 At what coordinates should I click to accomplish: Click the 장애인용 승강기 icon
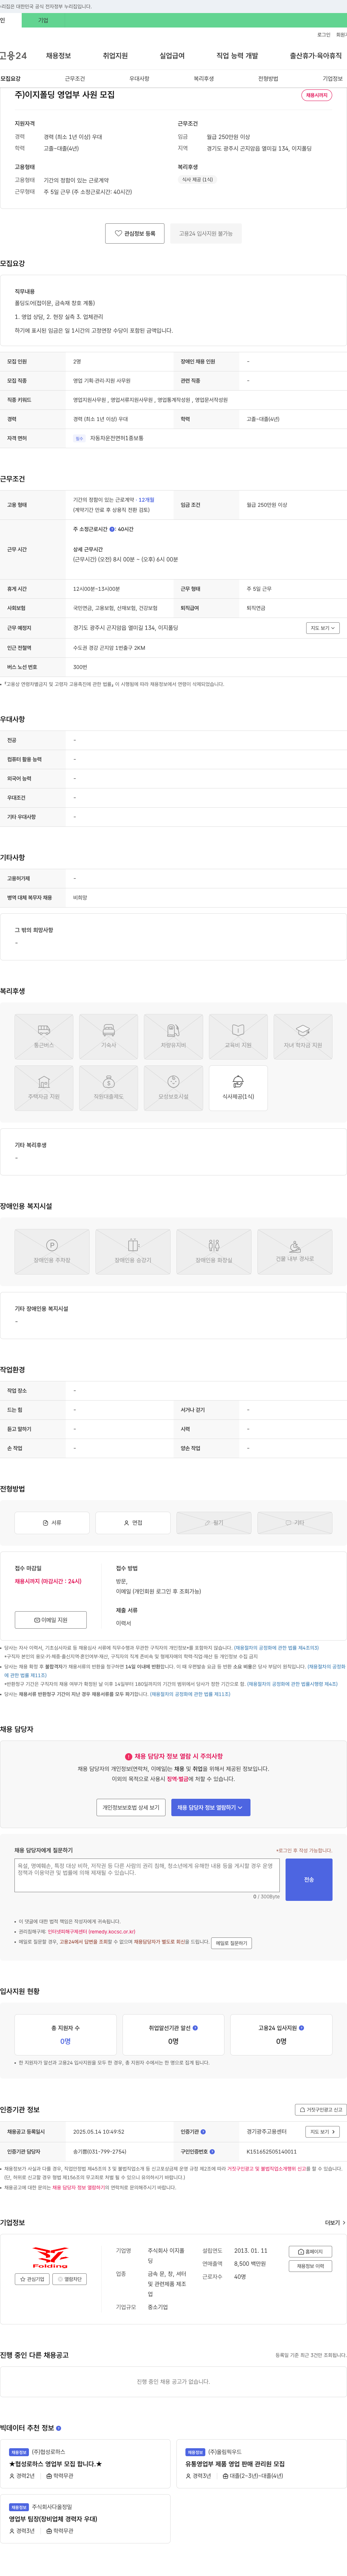tap(133, 1252)
